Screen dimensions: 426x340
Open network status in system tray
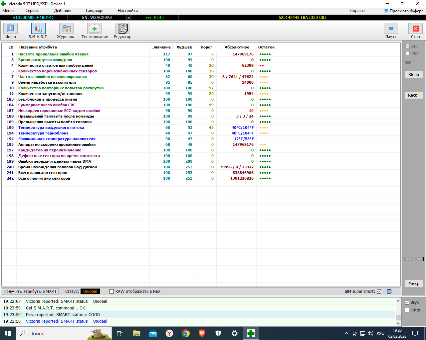tap(362, 333)
